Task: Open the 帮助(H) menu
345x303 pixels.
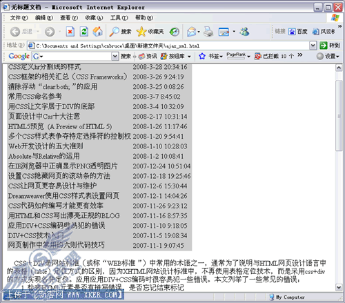Action: (144, 18)
